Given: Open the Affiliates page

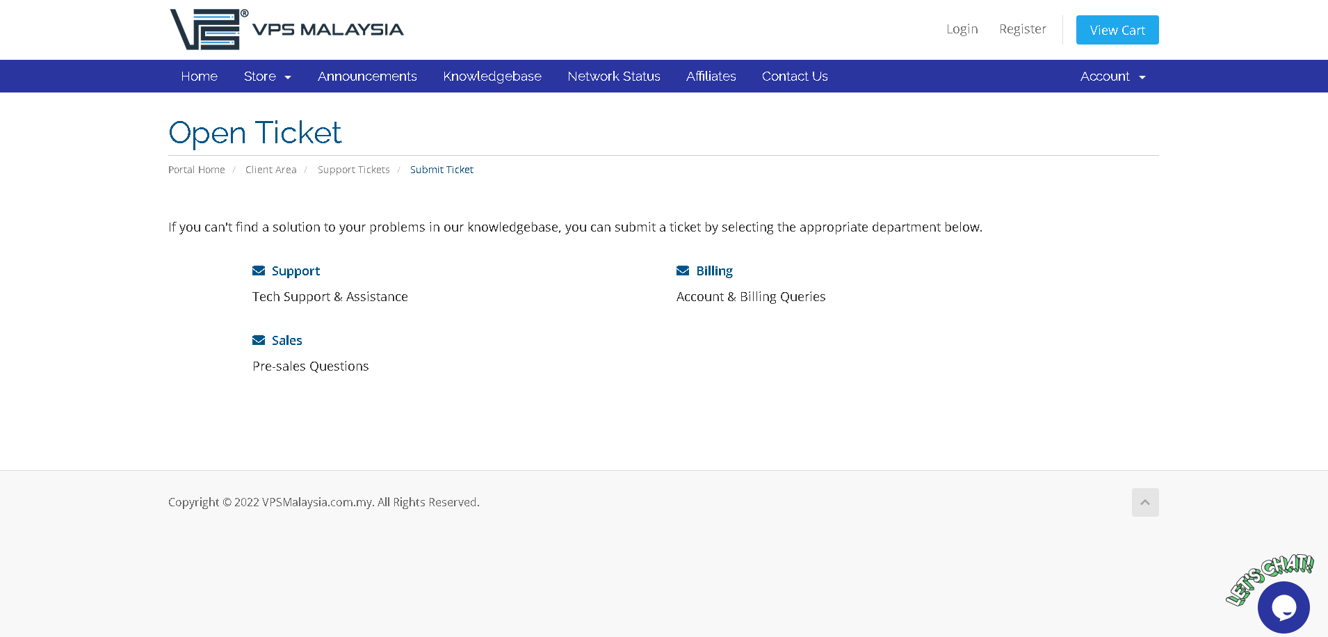Looking at the screenshot, I should pos(711,76).
